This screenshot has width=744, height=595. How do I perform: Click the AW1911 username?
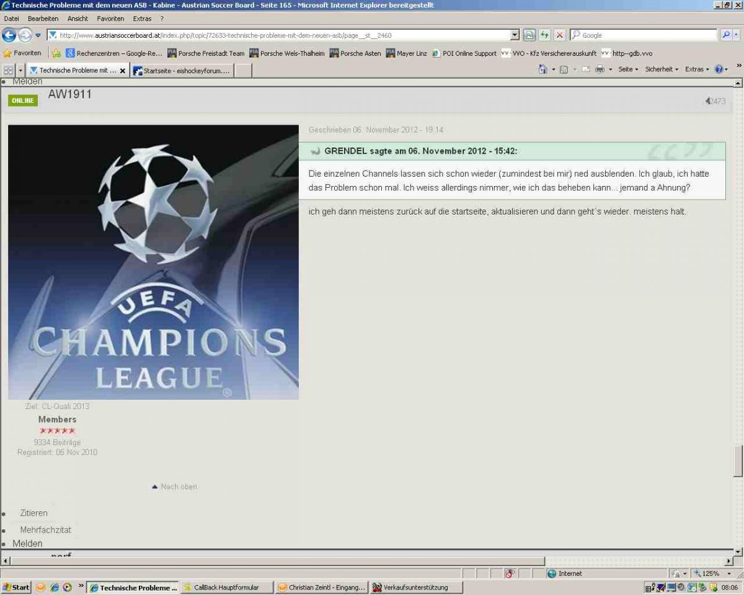tap(69, 94)
